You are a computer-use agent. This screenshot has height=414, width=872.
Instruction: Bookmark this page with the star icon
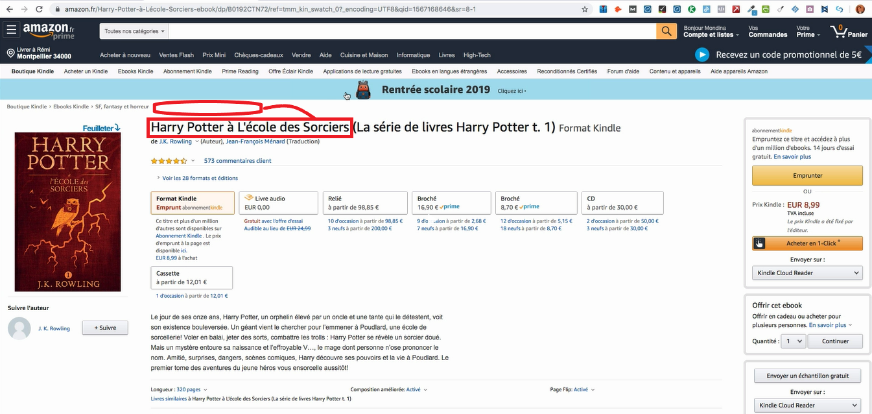pos(585,10)
